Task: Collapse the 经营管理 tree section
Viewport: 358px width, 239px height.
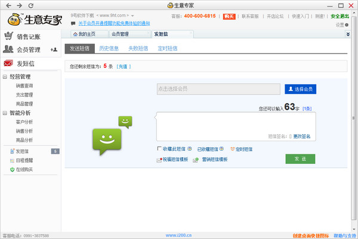Action: pyautogui.click(x=5, y=77)
